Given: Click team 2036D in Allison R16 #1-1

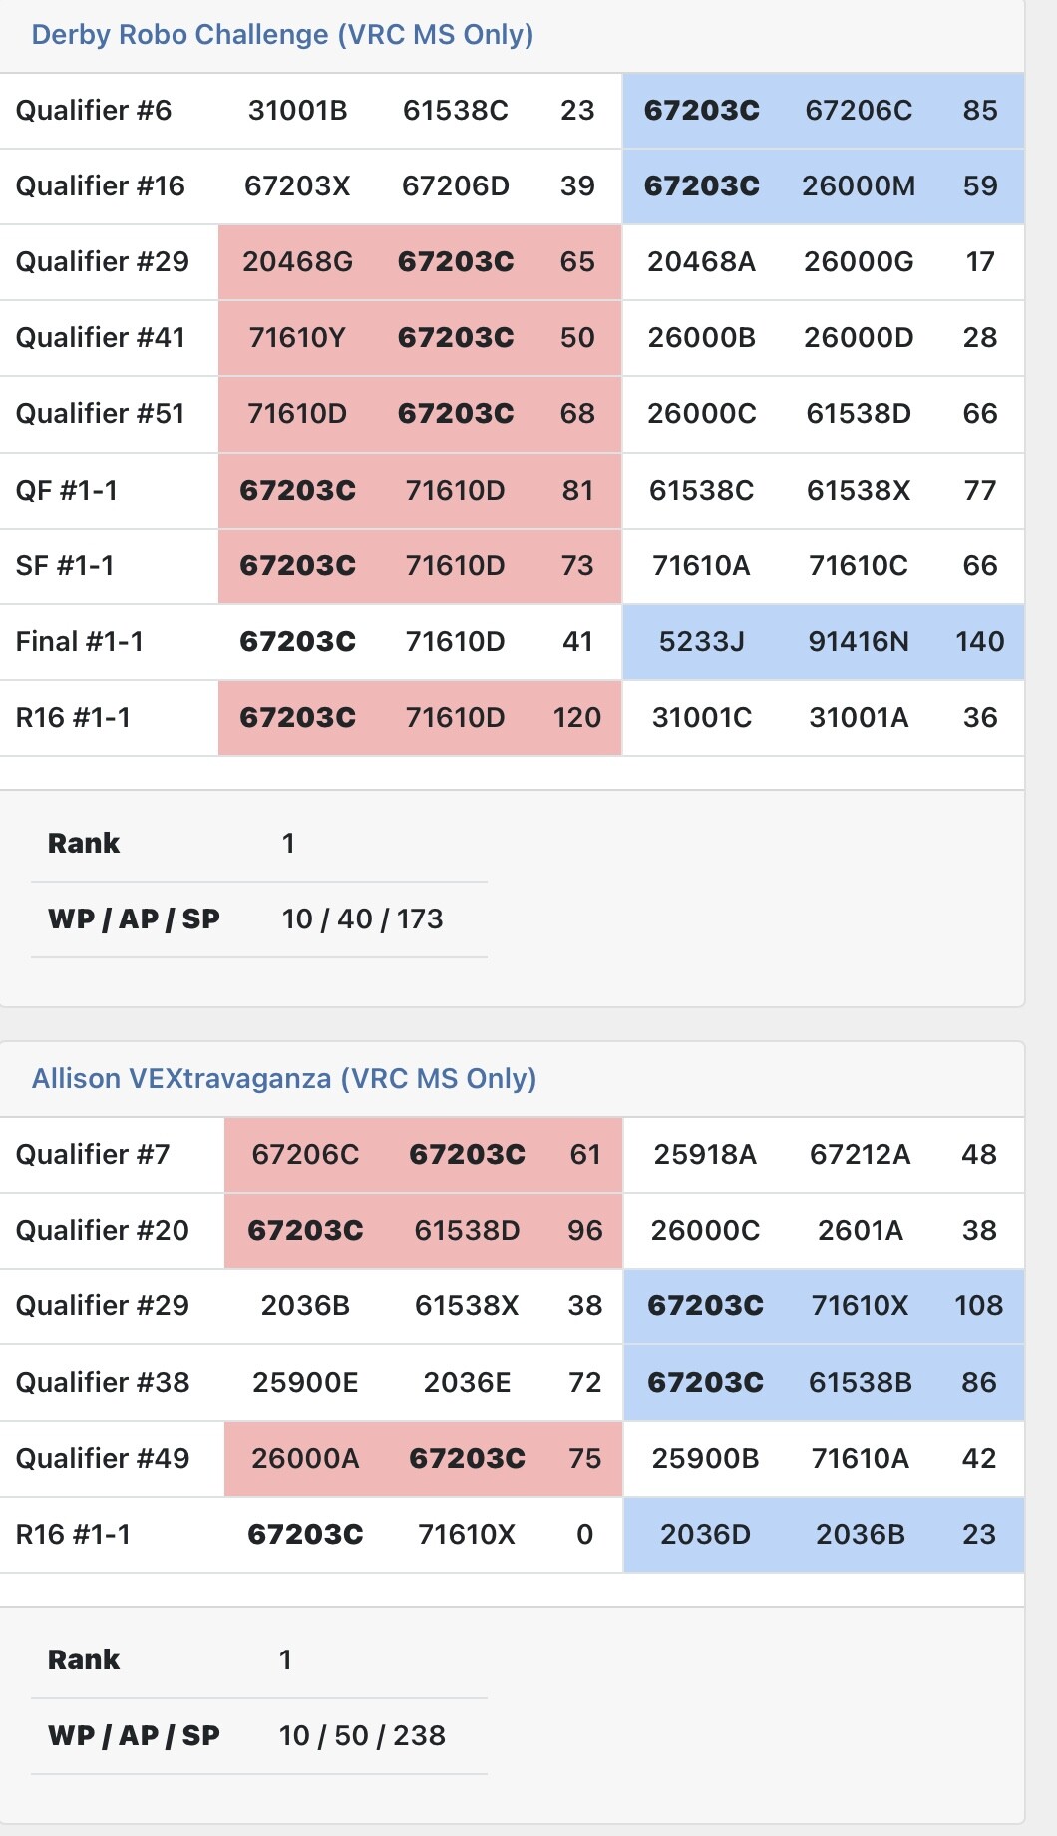Looking at the screenshot, I should click(705, 1535).
